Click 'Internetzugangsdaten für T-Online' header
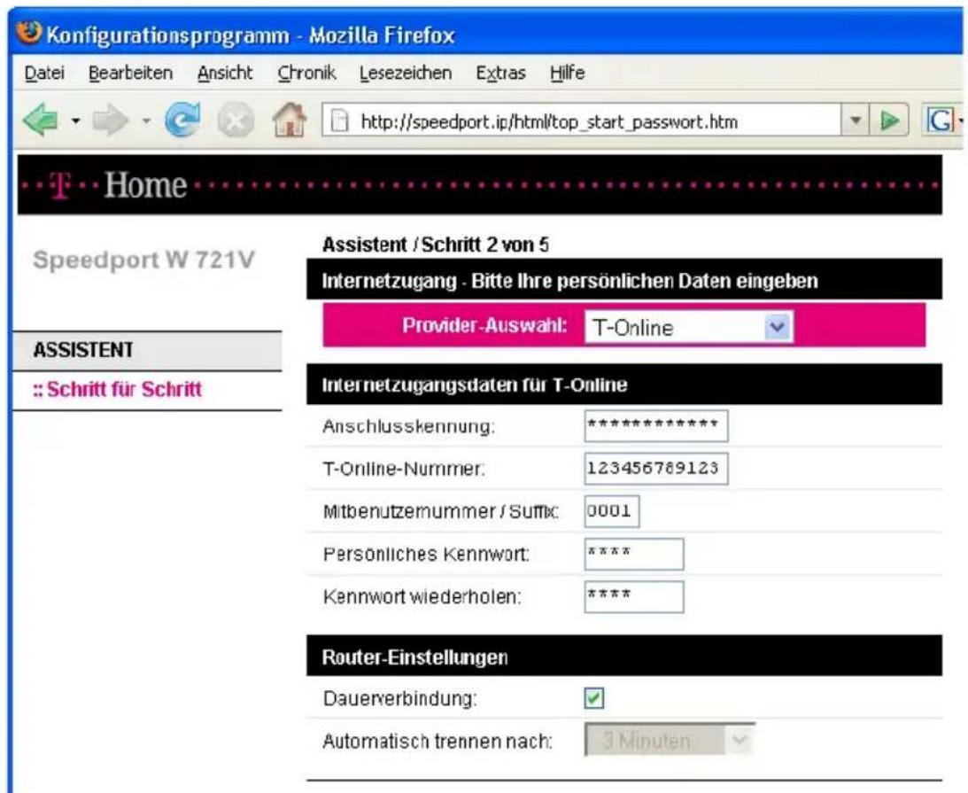This screenshot has height=793, width=968. [624, 385]
